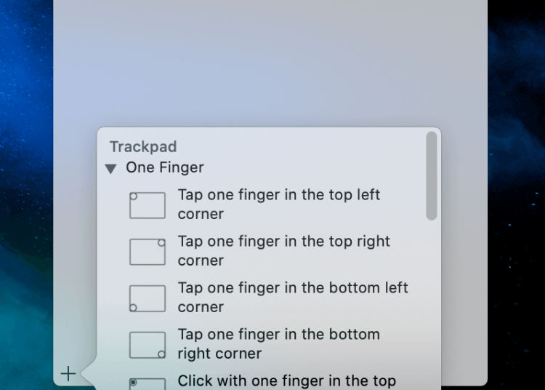Screen dimensions: 545x390
Task: Click the top left corner trackpad icon
Action: tap(148, 205)
